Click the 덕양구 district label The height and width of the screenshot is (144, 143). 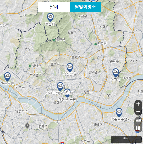tap(4, 26)
